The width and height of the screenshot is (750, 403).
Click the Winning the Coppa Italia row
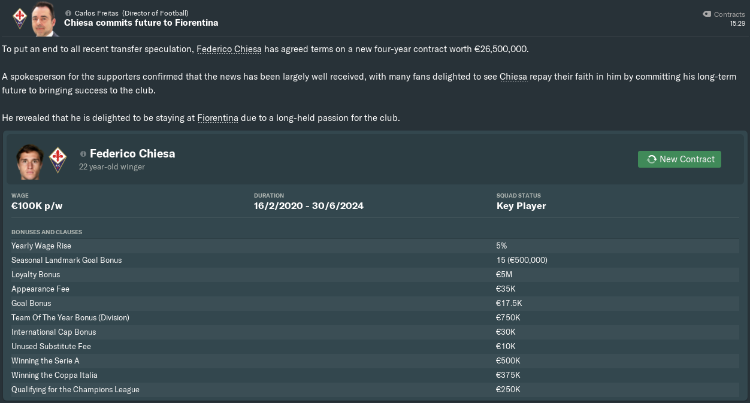point(55,375)
